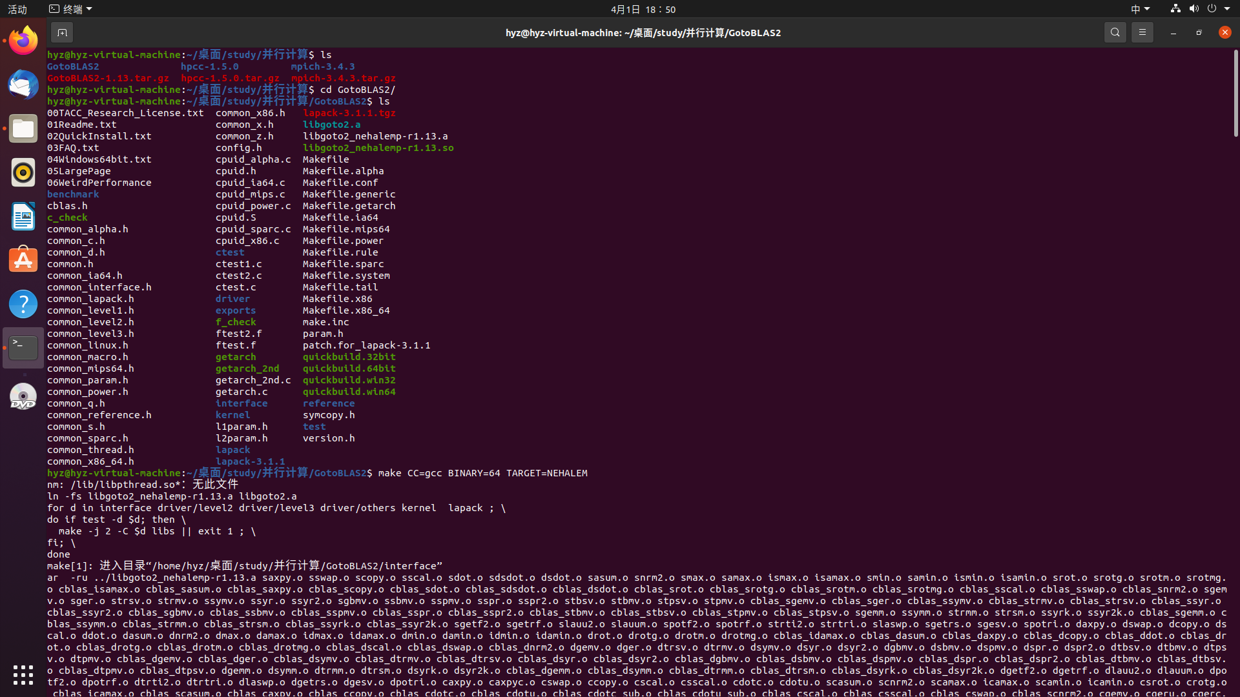Launch Rhythmbox music player

23,172
